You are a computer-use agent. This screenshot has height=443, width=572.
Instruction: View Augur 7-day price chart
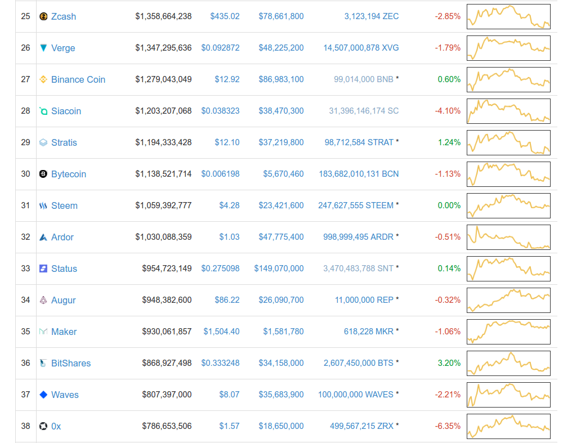click(508, 300)
